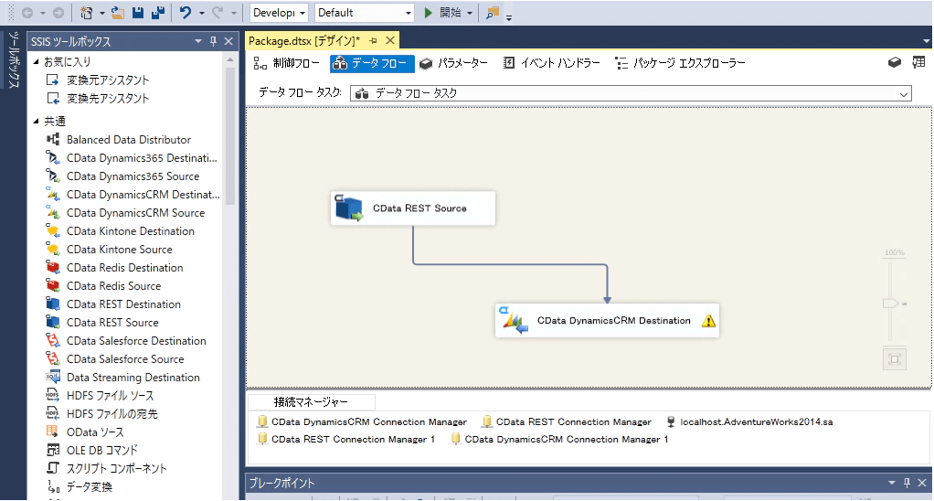Pin the SSIS ツールボックス panel
The width and height of the screenshot is (934, 501).
click(x=213, y=41)
